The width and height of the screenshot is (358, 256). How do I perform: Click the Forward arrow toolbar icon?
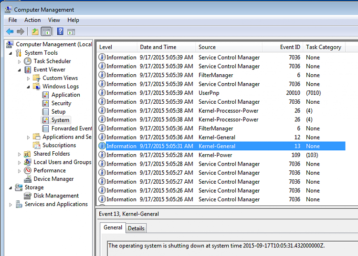pos(21,31)
